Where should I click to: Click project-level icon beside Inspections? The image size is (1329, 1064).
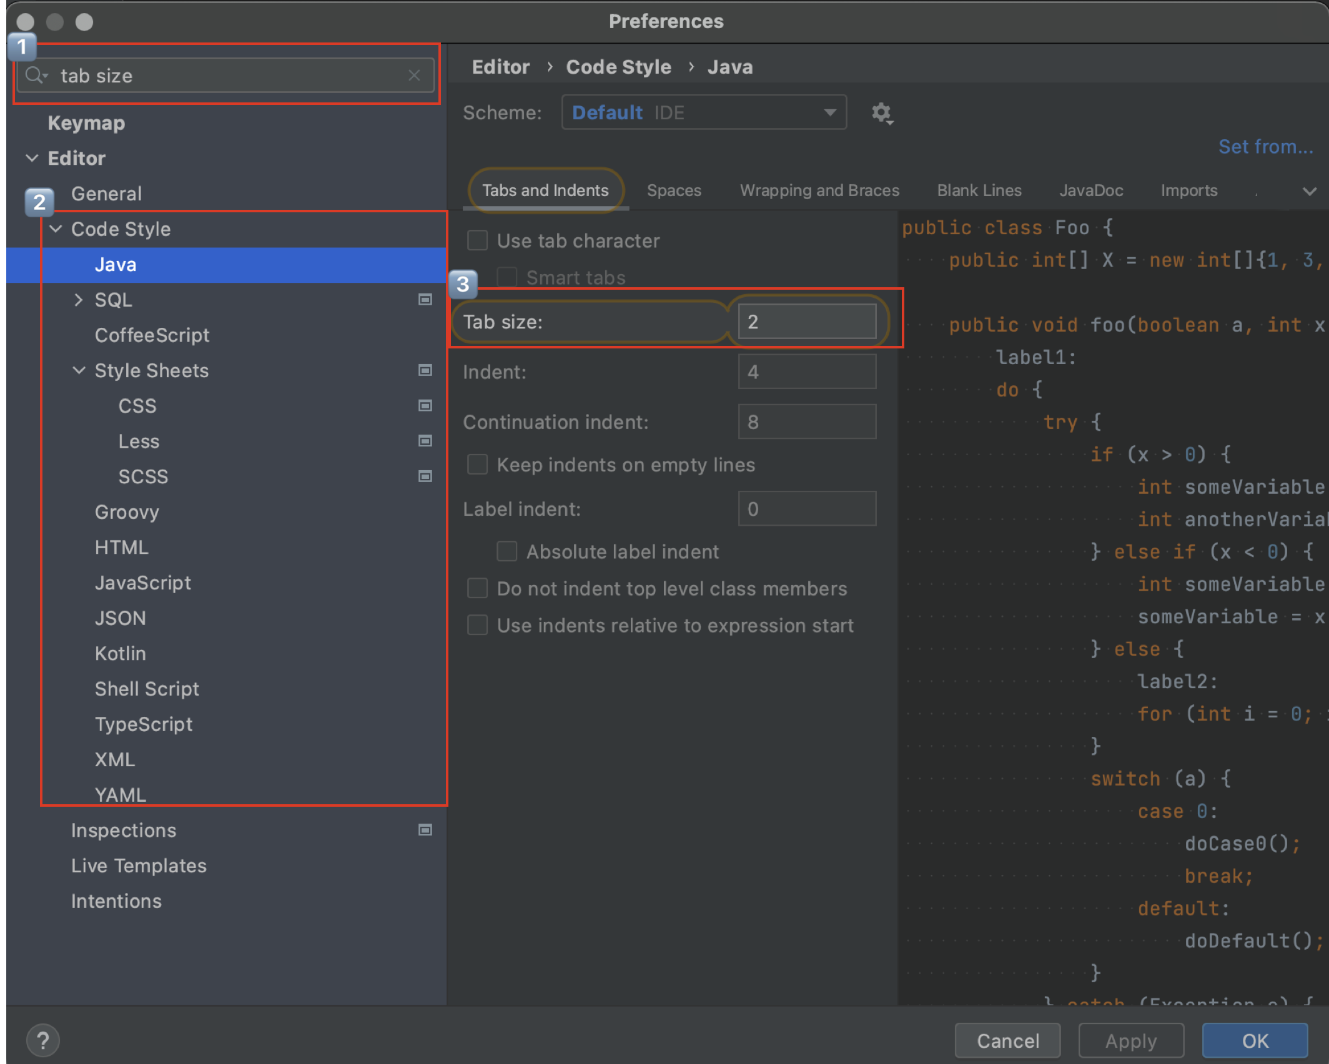[425, 830]
